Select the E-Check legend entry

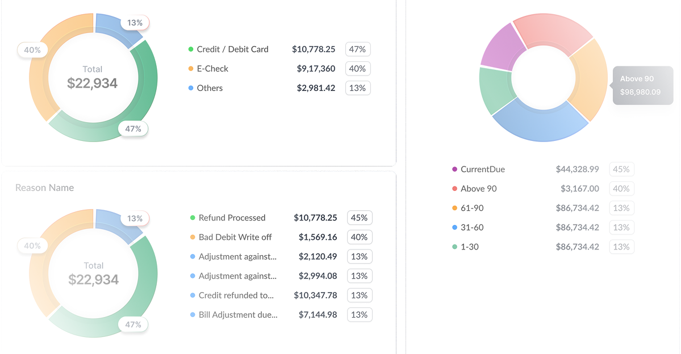click(x=212, y=69)
